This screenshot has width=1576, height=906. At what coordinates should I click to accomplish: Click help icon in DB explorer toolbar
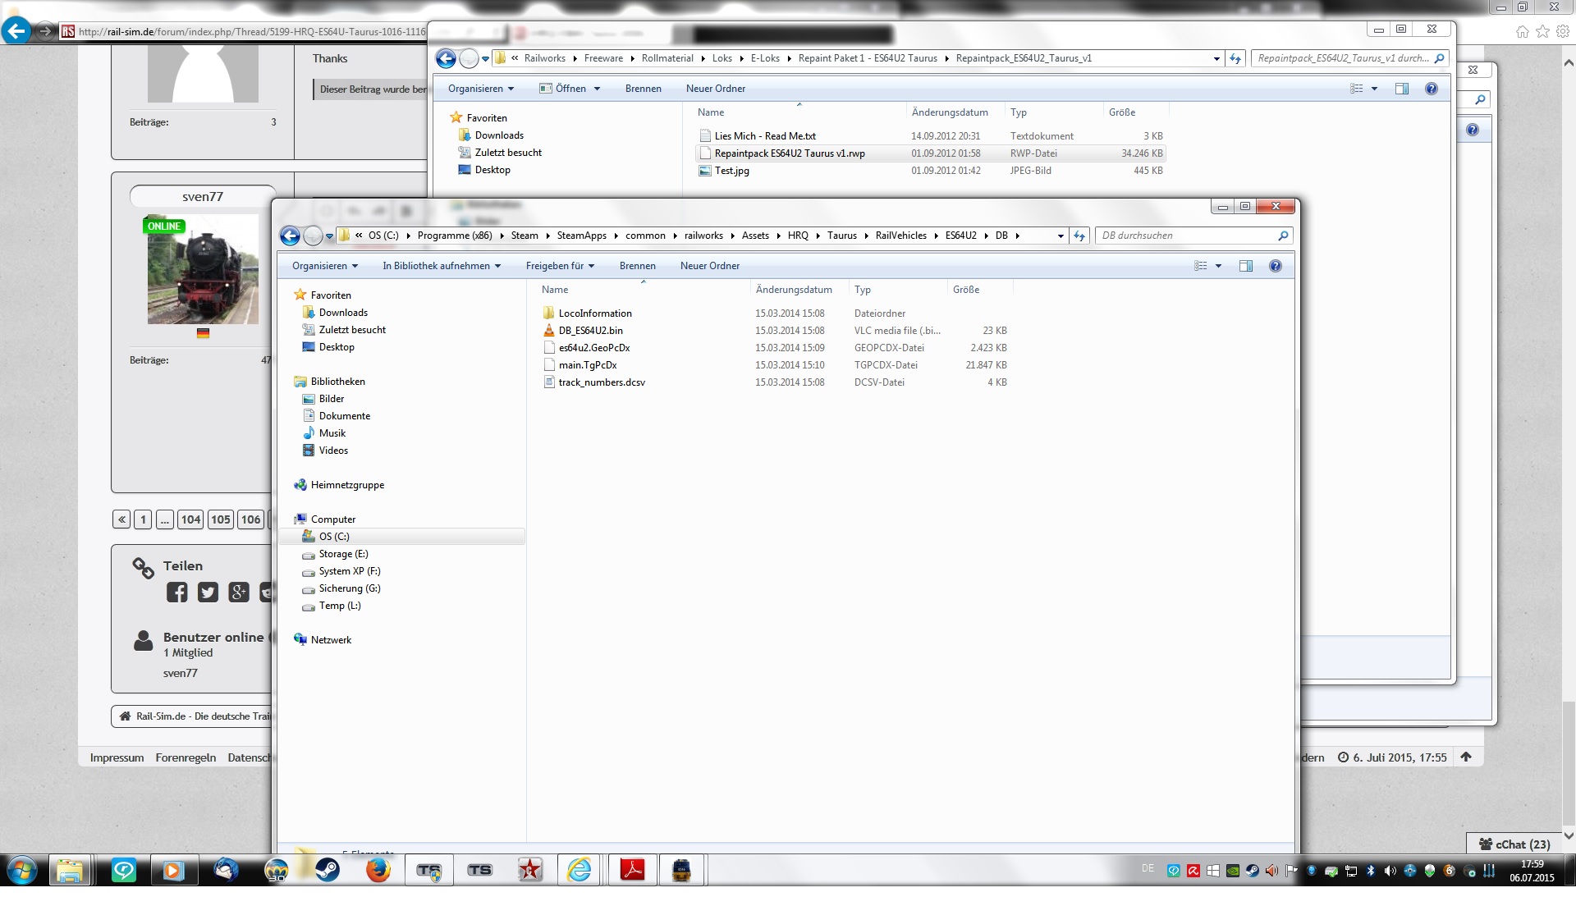1275,266
